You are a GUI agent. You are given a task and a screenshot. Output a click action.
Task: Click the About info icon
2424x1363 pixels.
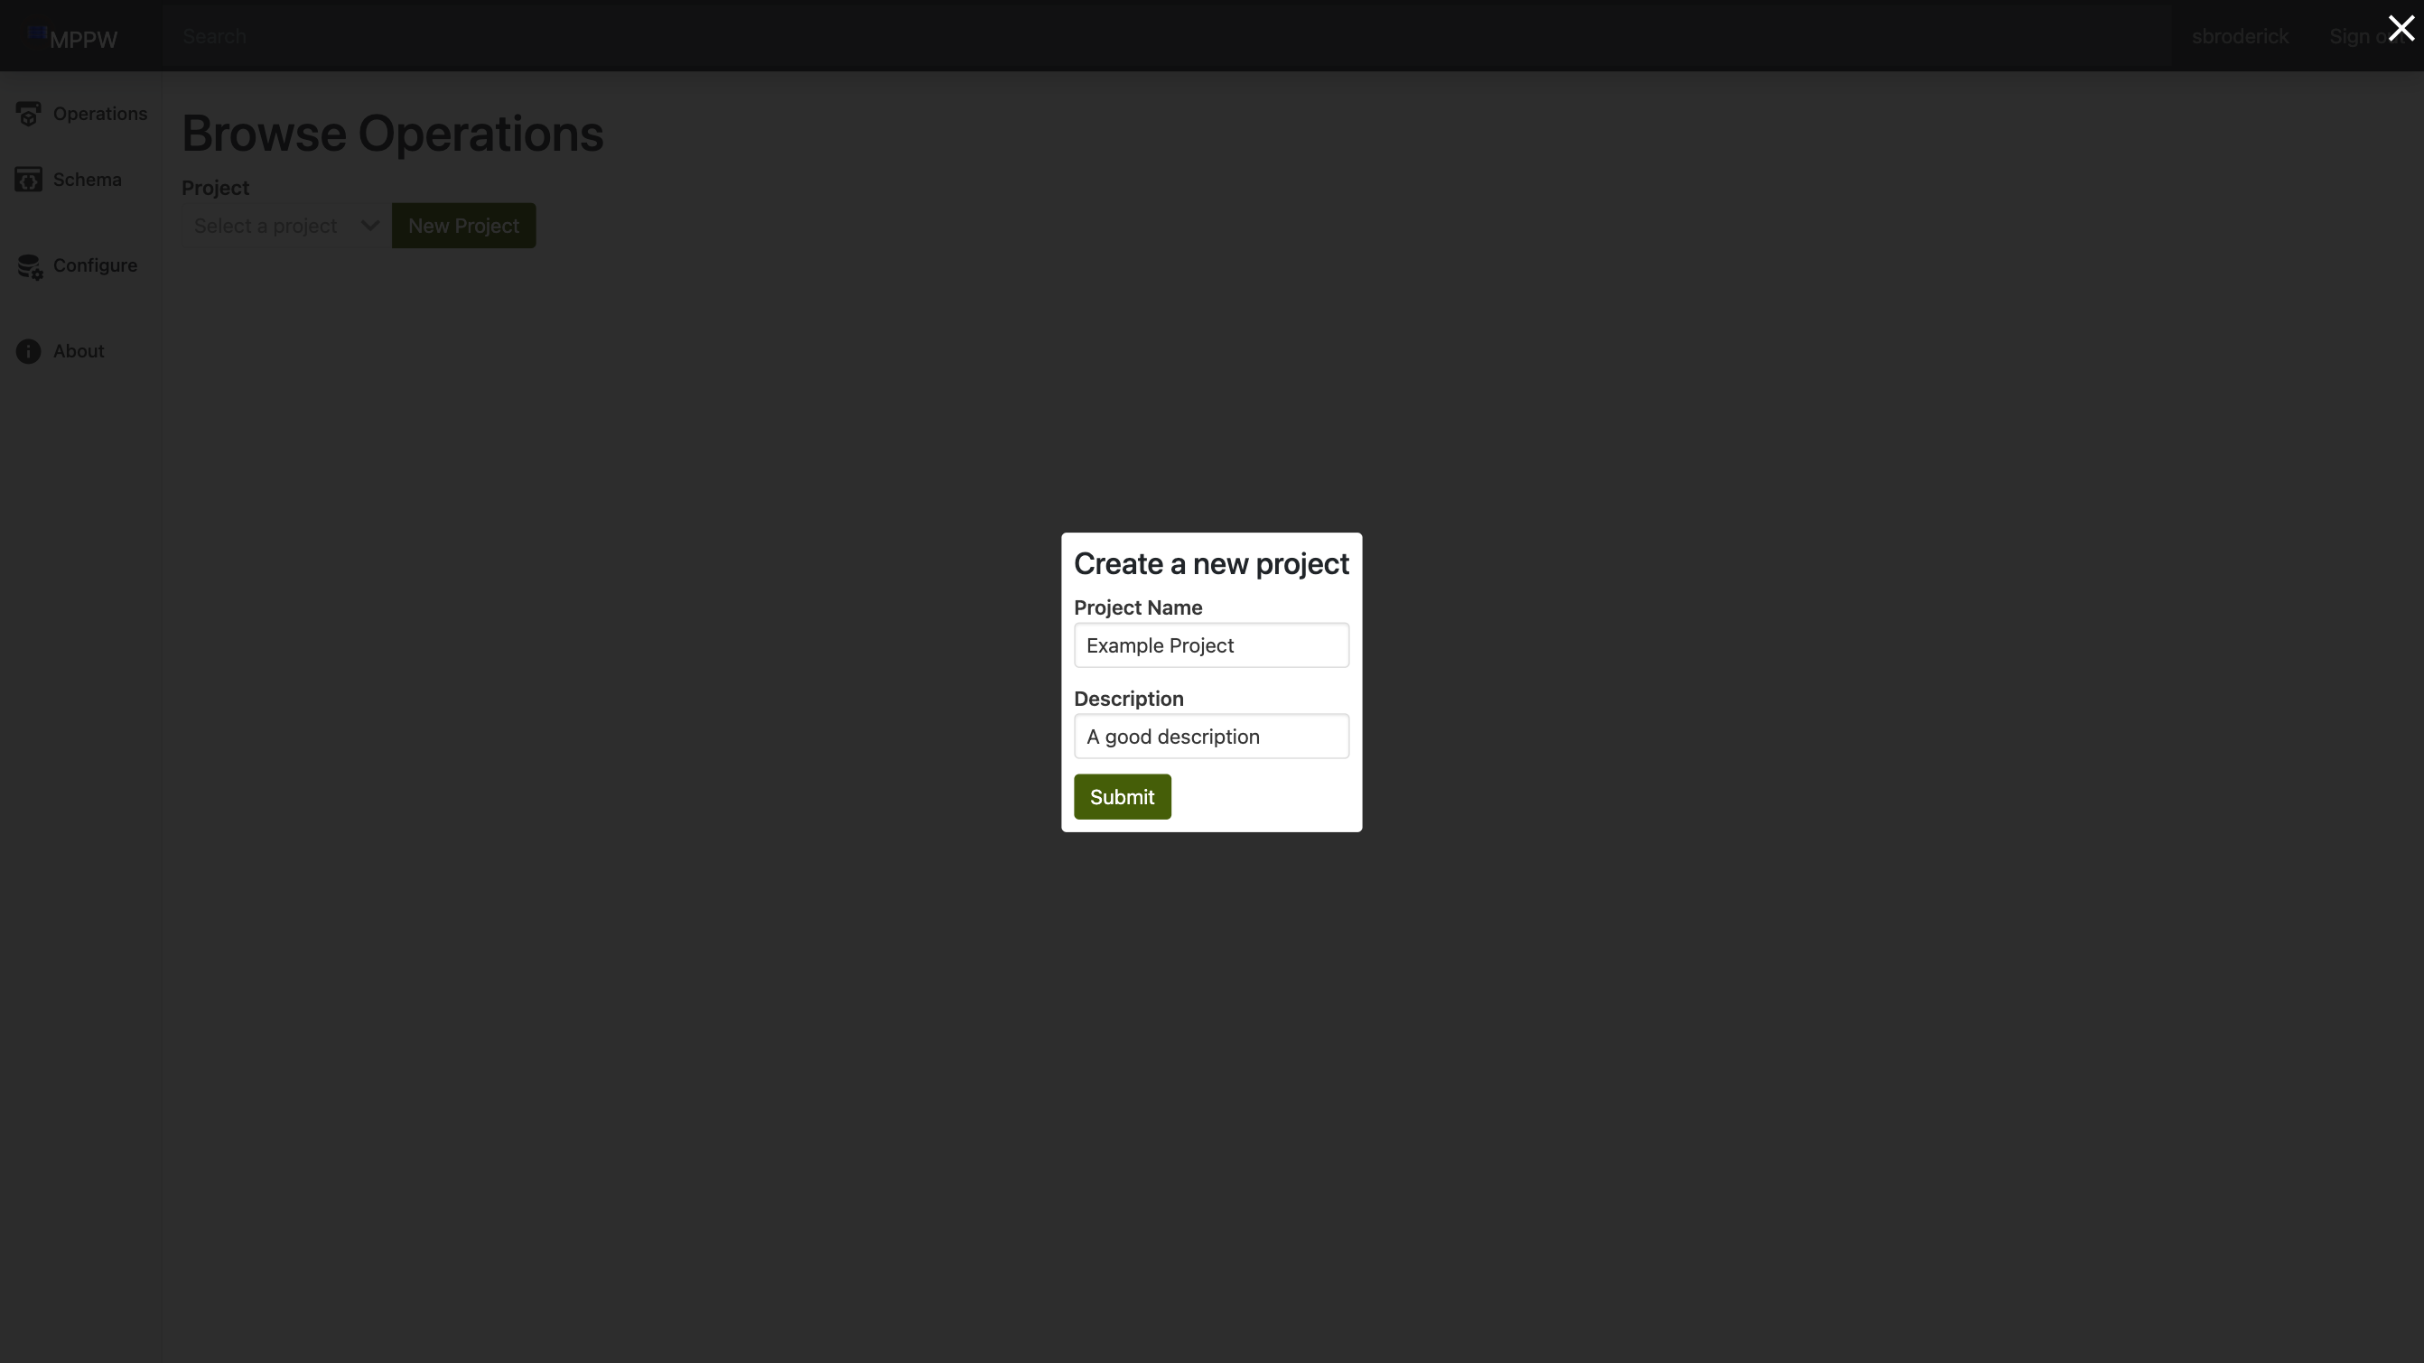click(x=28, y=351)
